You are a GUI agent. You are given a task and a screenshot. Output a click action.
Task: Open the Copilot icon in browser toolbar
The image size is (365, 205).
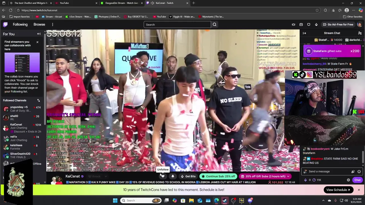pyautogui.click(x=361, y=10)
